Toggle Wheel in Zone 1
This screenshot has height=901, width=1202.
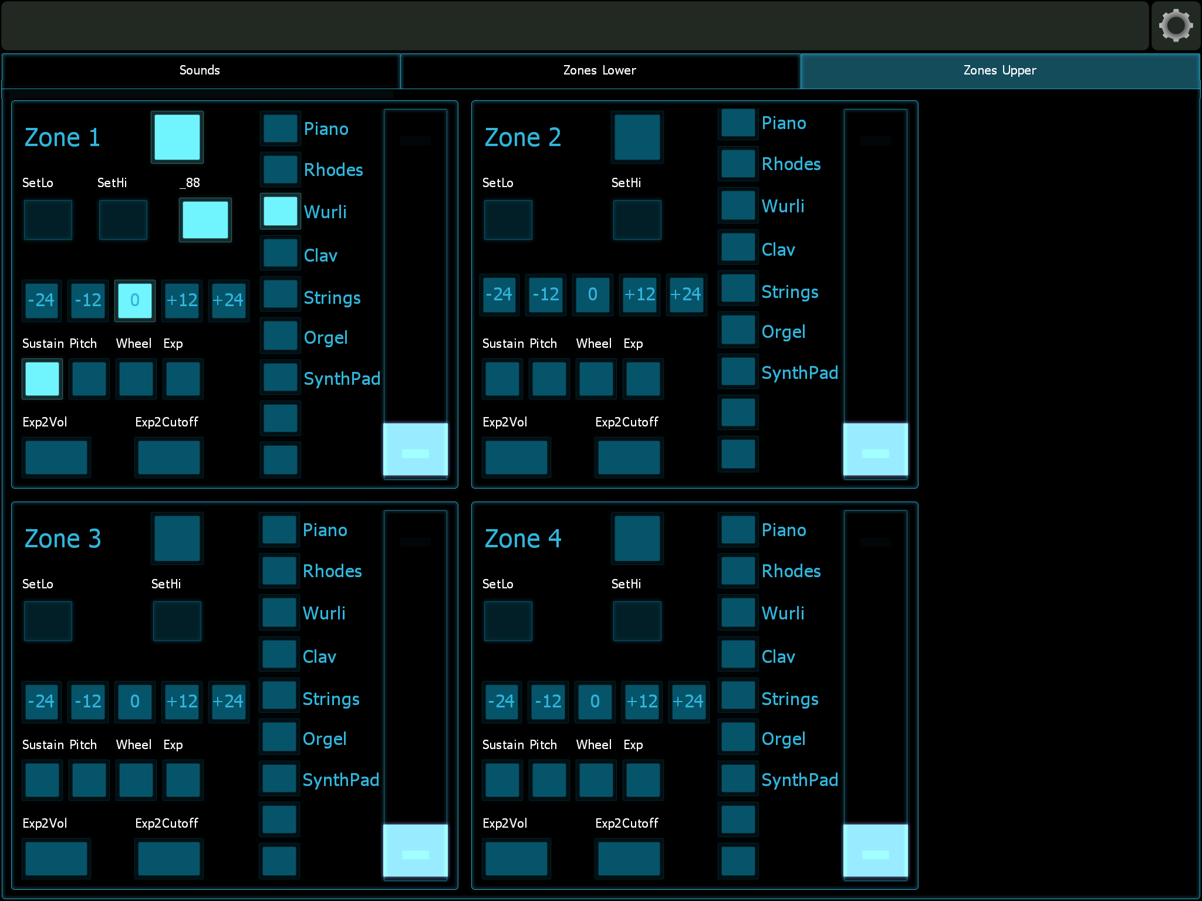(x=136, y=379)
